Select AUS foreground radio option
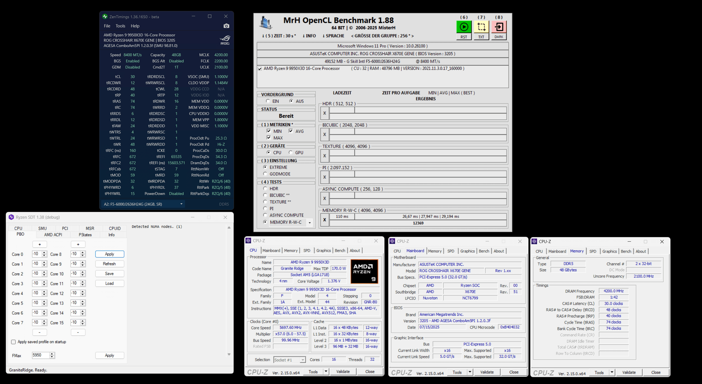Image resolution: width=702 pixels, height=384 pixels. 291,101
